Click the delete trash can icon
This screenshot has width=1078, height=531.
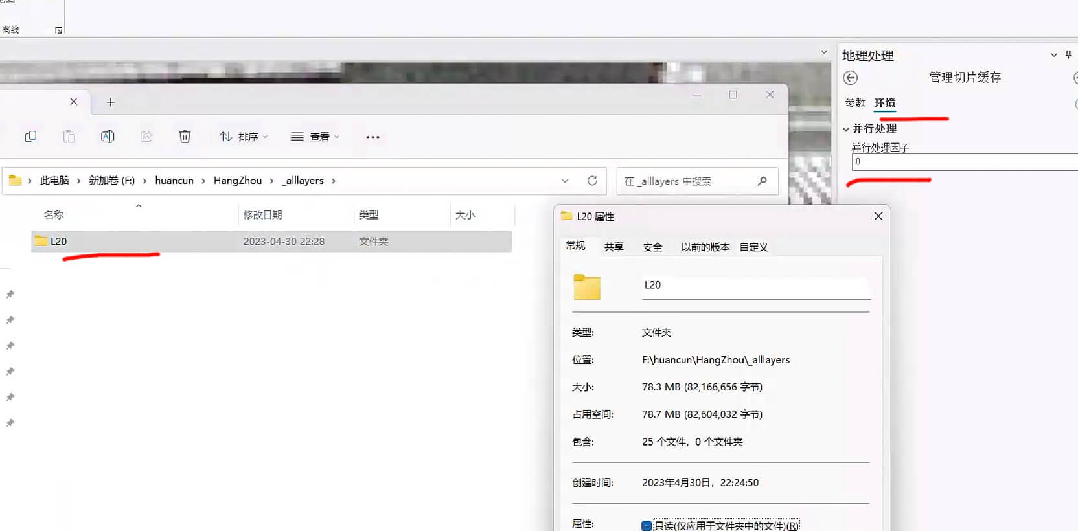[x=185, y=137]
